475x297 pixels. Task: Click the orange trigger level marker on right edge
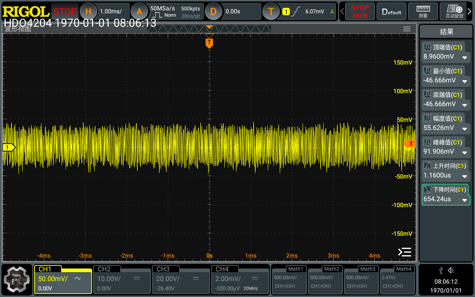point(410,144)
